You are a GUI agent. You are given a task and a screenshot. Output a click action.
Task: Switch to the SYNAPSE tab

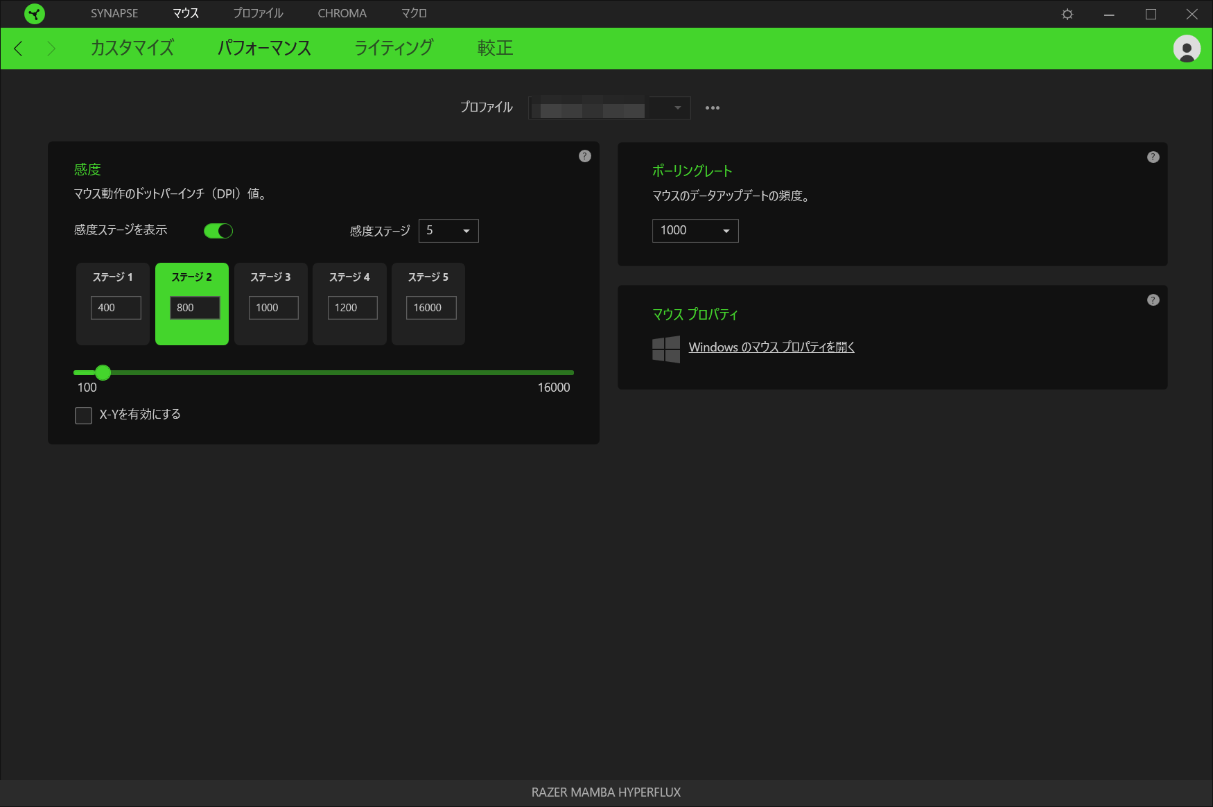click(114, 14)
